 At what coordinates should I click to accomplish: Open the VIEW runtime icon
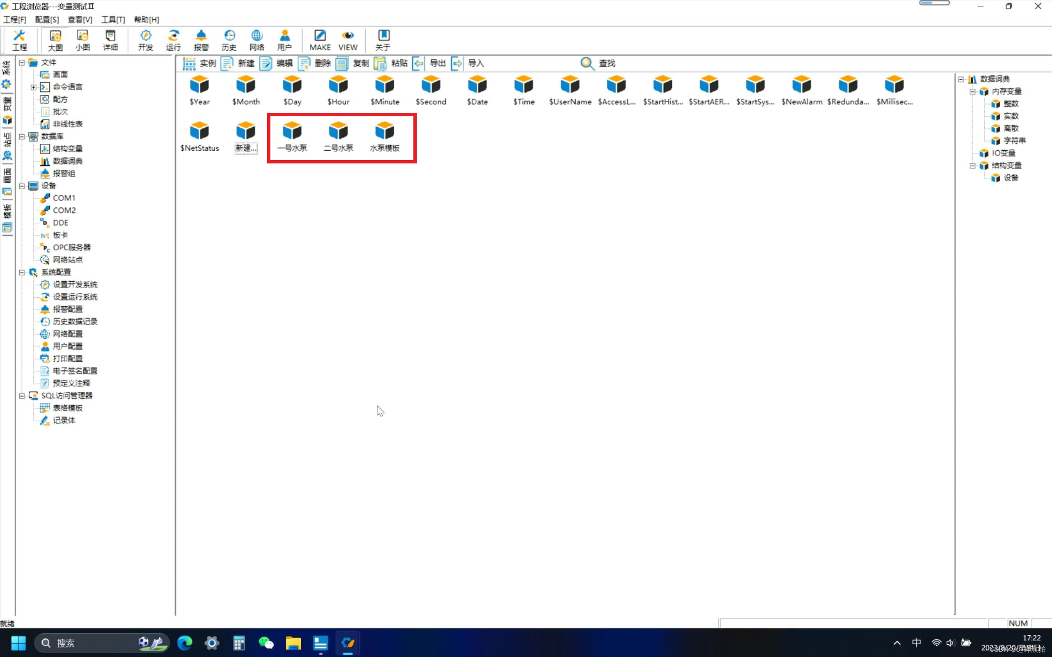point(348,40)
